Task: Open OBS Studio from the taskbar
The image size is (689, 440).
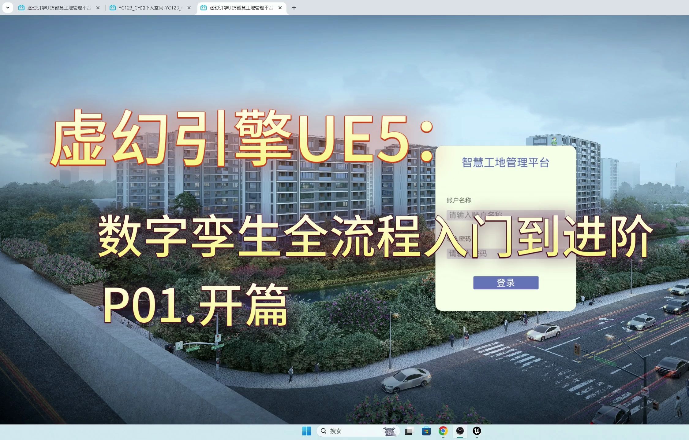Action: 460,431
